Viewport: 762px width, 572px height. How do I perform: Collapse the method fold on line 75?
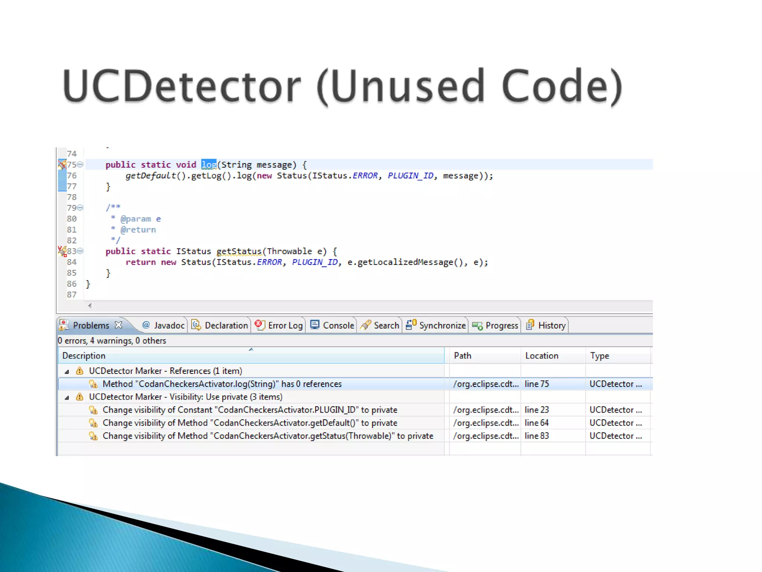click(x=80, y=165)
